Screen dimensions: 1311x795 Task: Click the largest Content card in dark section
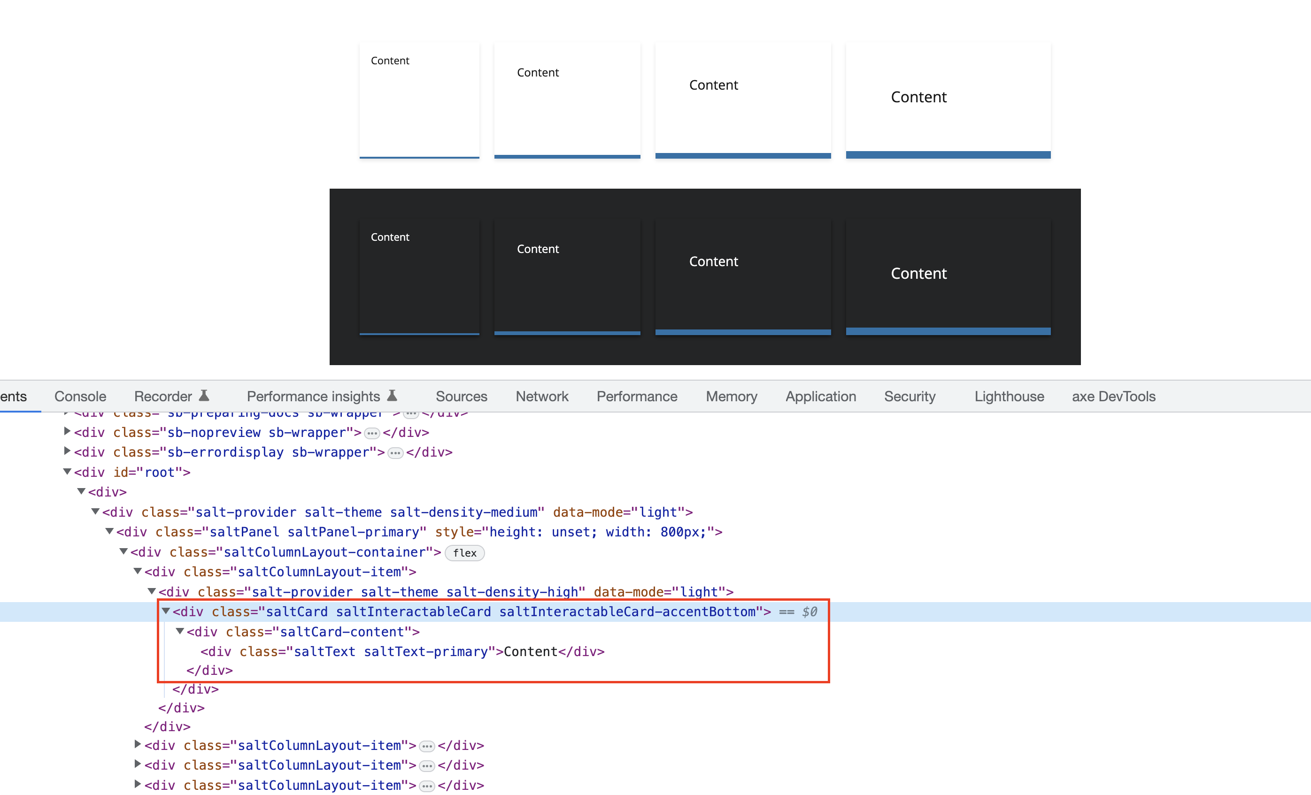coord(948,275)
